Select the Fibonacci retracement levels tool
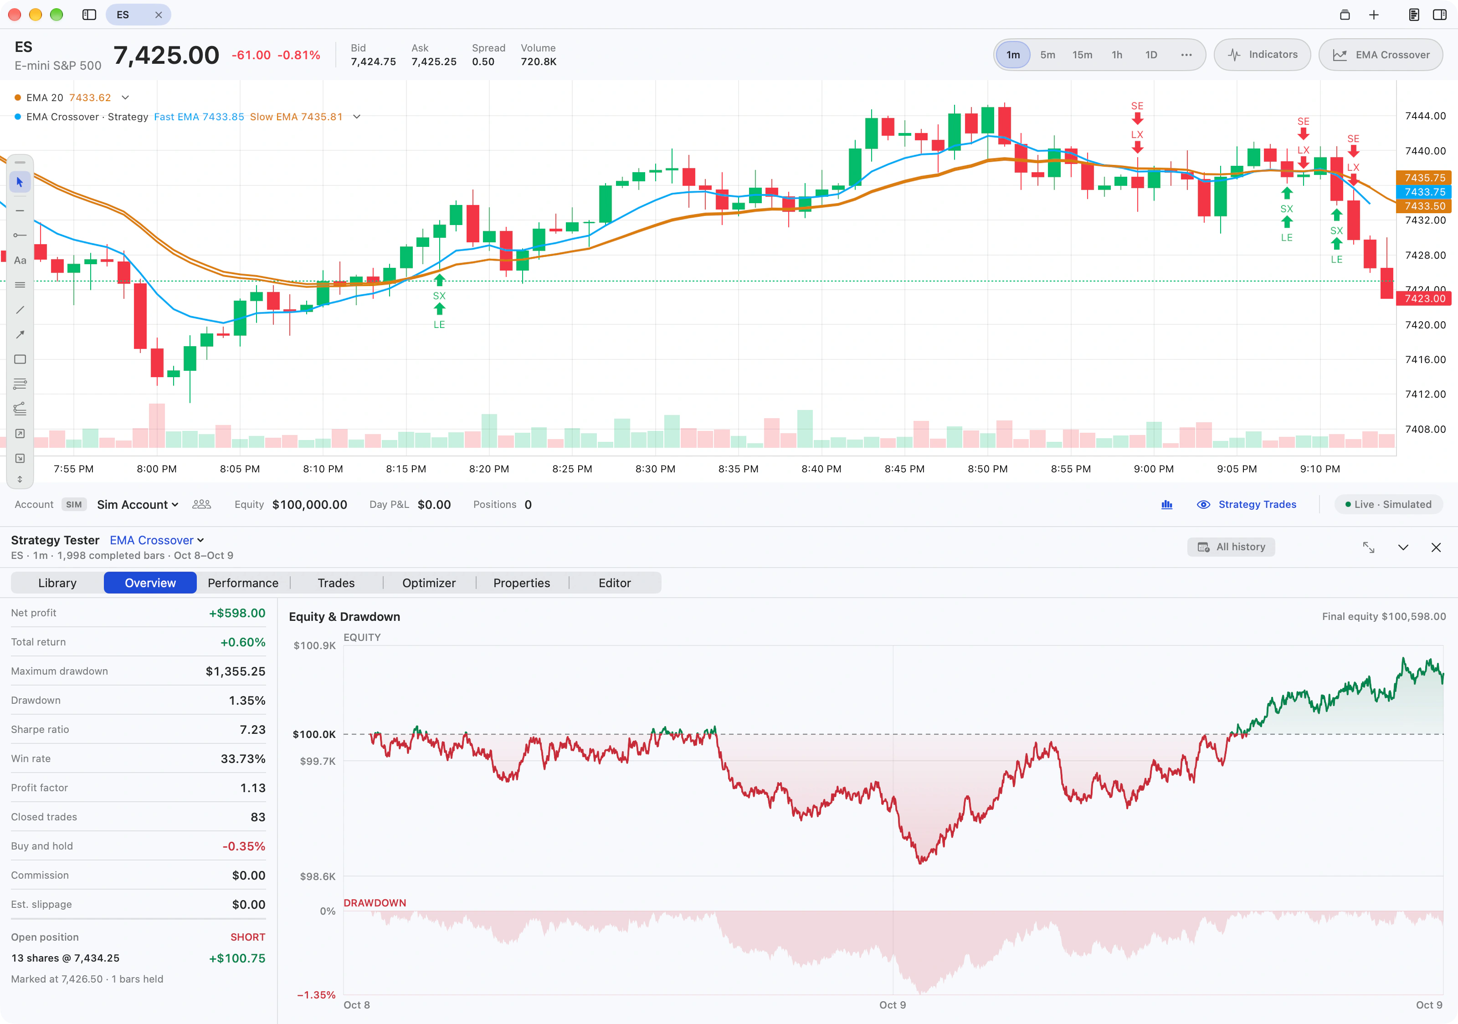The width and height of the screenshot is (1458, 1024). (20, 384)
